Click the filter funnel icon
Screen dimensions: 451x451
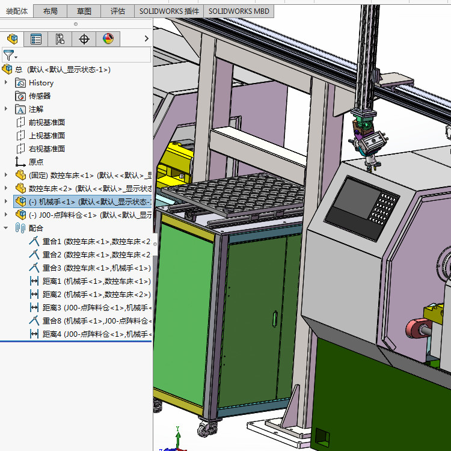pos(9,55)
